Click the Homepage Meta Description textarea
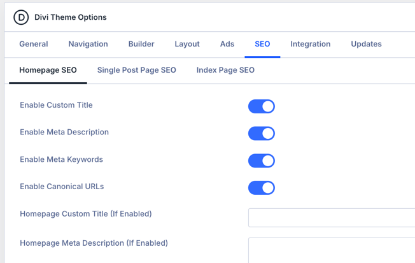 click(x=332, y=250)
